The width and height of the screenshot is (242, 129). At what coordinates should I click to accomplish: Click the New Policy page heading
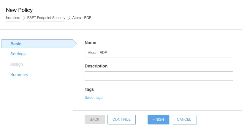(x=19, y=10)
